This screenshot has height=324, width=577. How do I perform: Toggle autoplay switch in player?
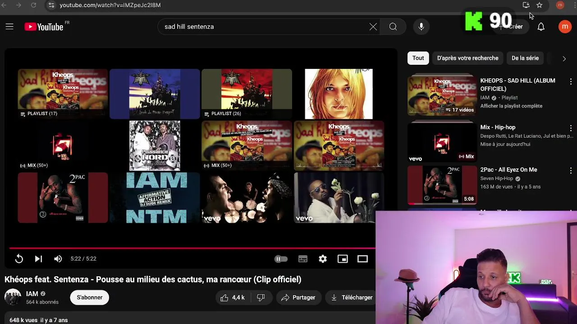click(x=281, y=259)
